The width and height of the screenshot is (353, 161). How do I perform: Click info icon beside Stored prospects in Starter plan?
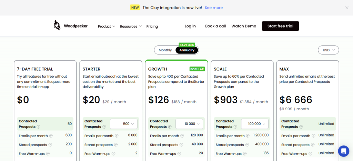click(x=116, y=145)
